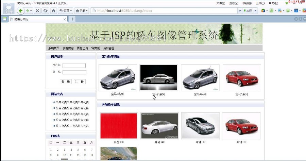Open the 奔驰33F red car thumbnail
The image size is (306, 161).
[x=241, y=126]
